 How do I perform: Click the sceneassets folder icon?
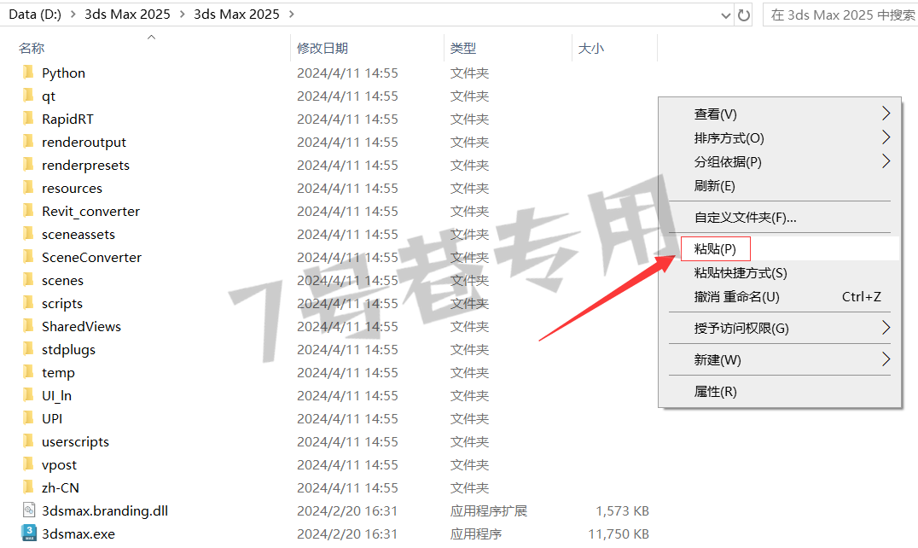click(x=28, y=234)
